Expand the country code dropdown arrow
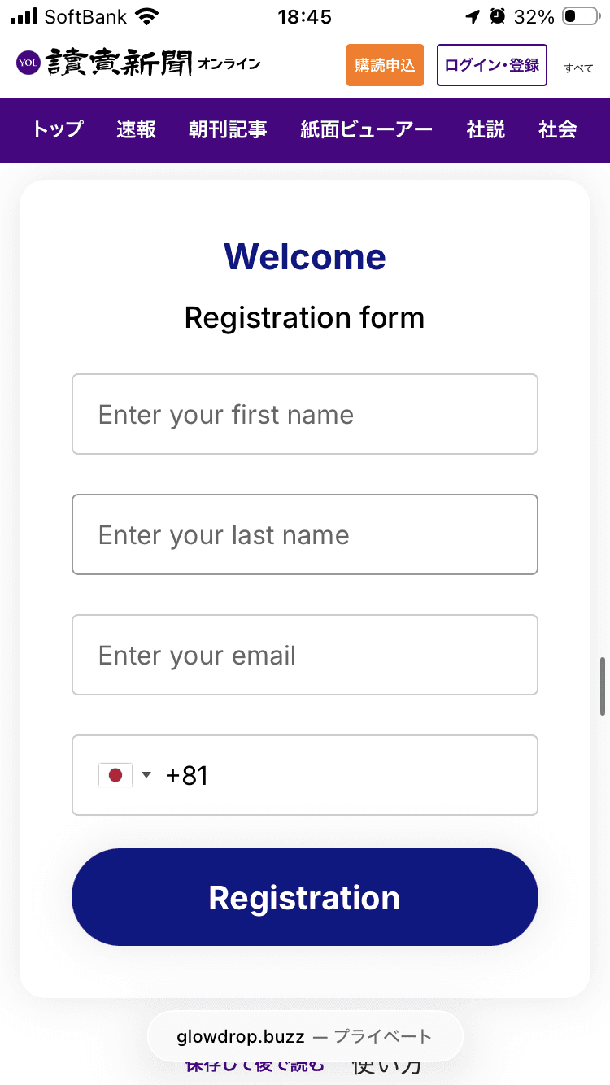Screen dimensions: 610x1085 coord(146,775)
